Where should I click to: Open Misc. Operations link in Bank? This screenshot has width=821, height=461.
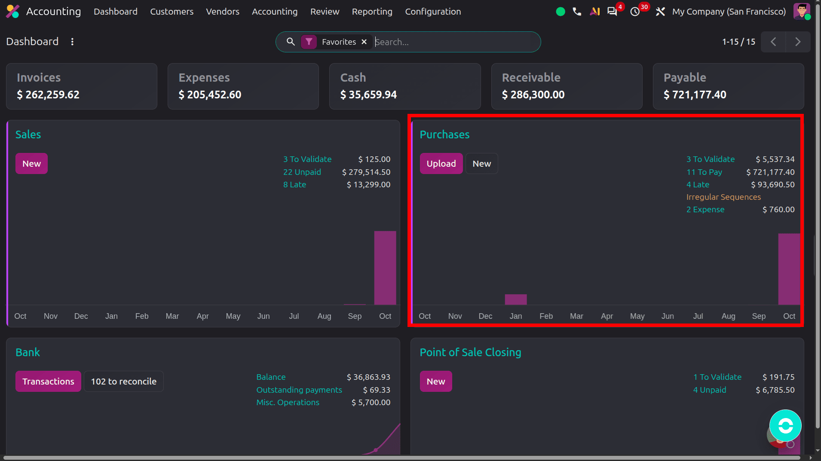click(x=288, y=402)
